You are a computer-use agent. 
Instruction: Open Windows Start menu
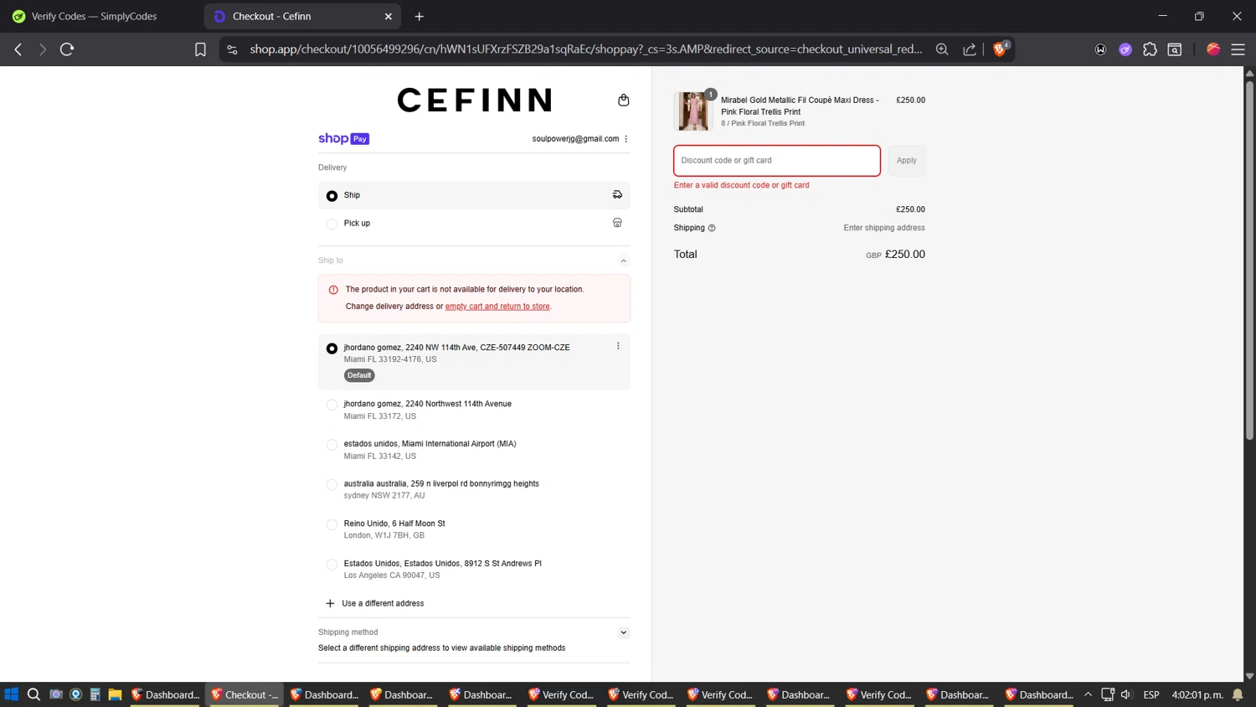tap(11, 694)
